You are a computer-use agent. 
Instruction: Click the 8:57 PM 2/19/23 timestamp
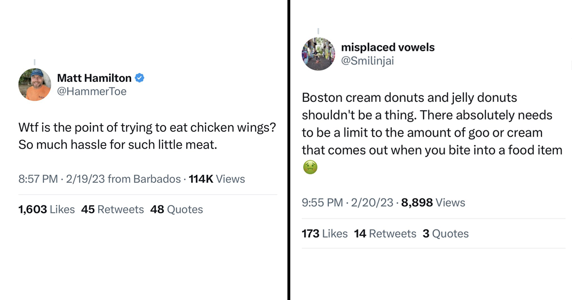(x=62, y=179)
